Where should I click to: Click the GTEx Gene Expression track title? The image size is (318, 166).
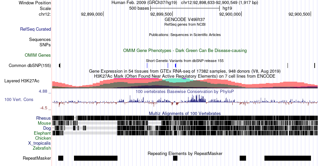click(x=185, y=71)
